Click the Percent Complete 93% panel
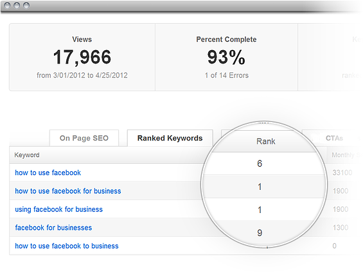This screenshot has width=363, height=272. [x=226, y=57]
